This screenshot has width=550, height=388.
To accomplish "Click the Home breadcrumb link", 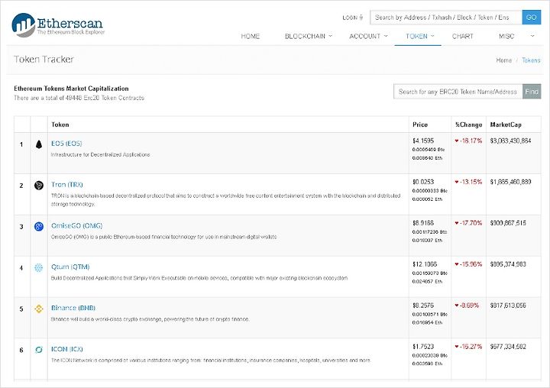I will click(503, 60).
